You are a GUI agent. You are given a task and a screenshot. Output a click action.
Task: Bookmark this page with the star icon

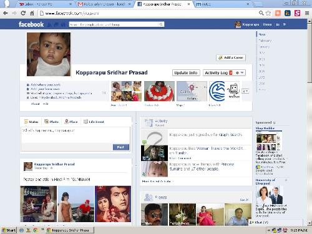(268, 13)
